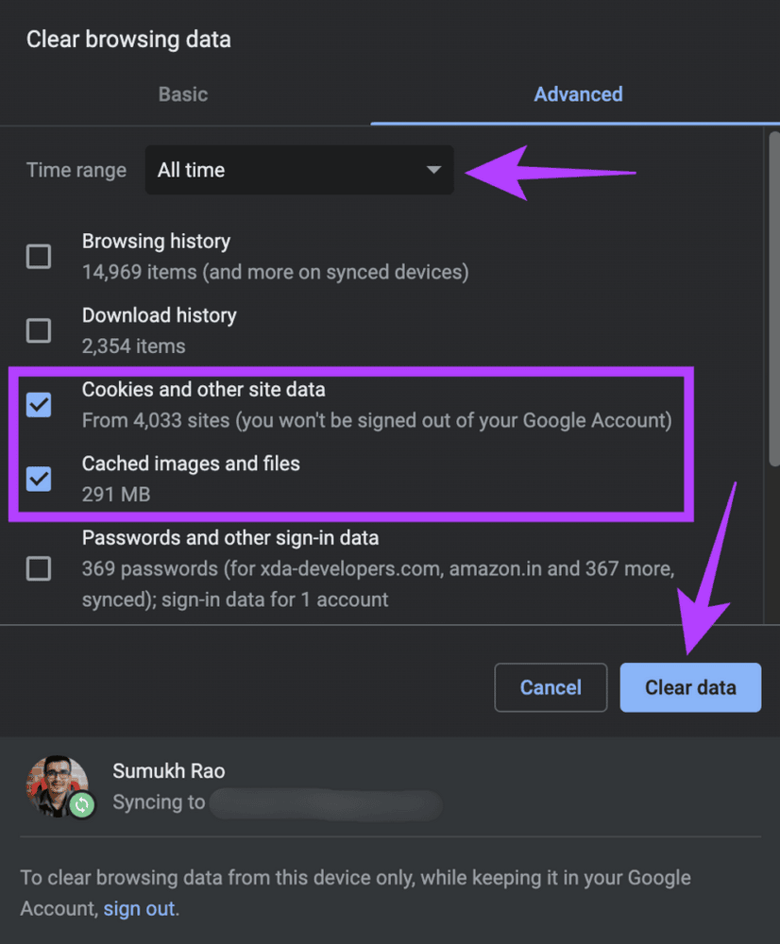The width and height of the screenshot is (780, 944).
Task: Open the Time range dropdown
Action: click(x=298, y=170)
